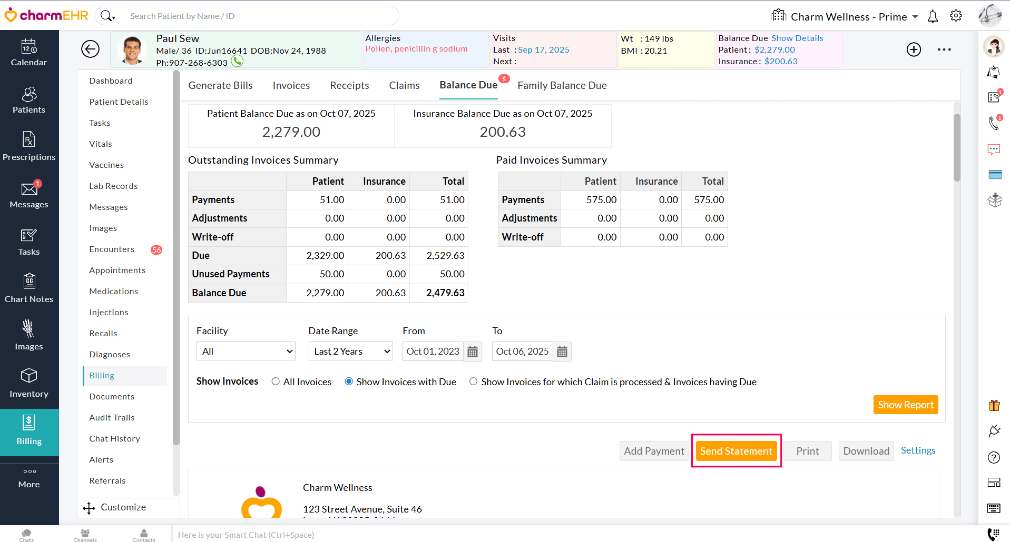
Task: Open the To date calendar picker
Action: pos(562,352)
